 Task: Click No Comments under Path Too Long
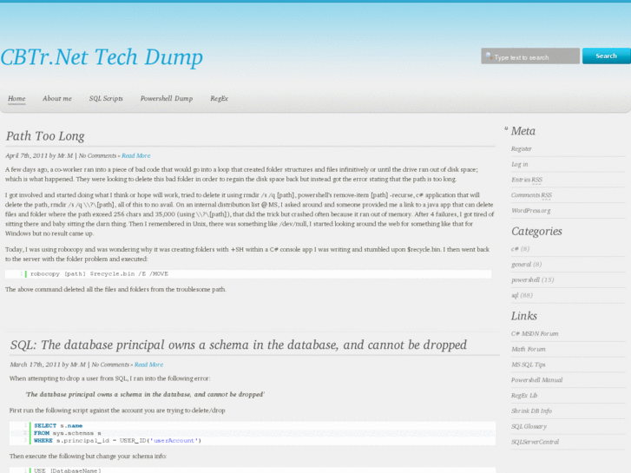pos(97,156)
